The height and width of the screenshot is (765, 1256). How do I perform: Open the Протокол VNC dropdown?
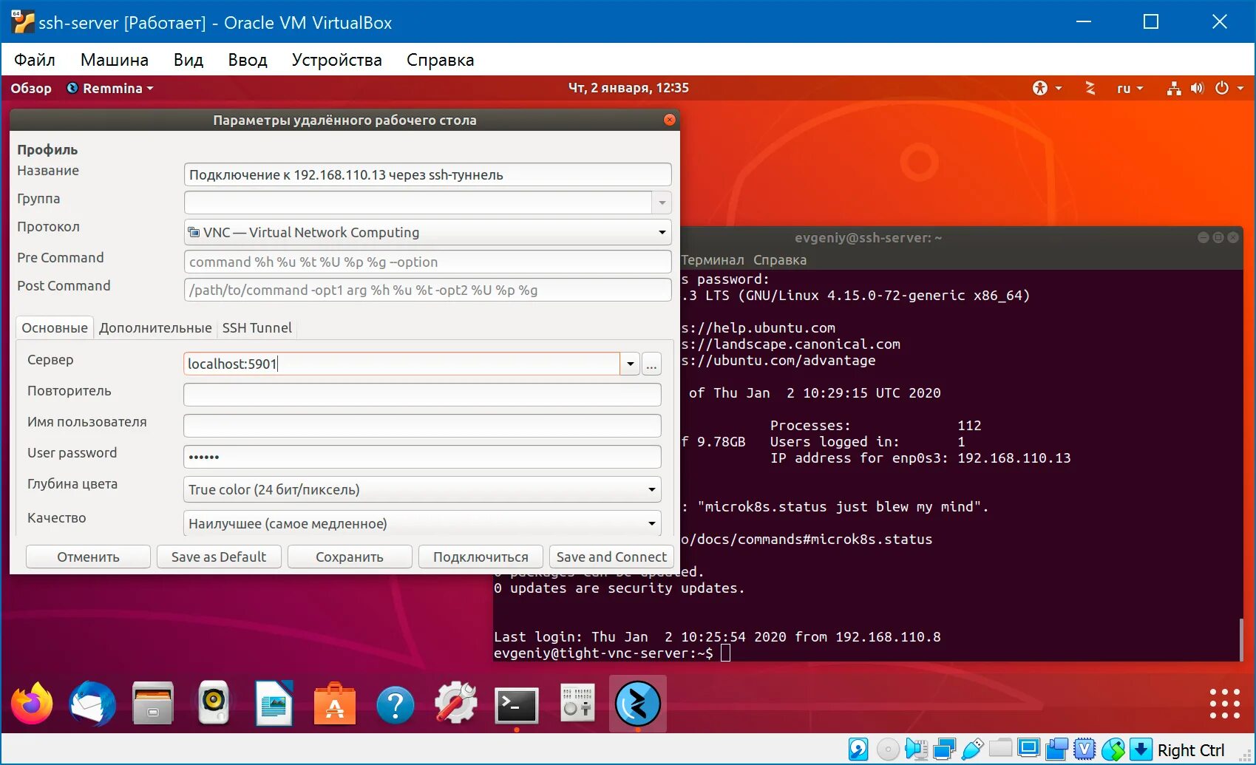pyautogui.click(x=427, y=232)
